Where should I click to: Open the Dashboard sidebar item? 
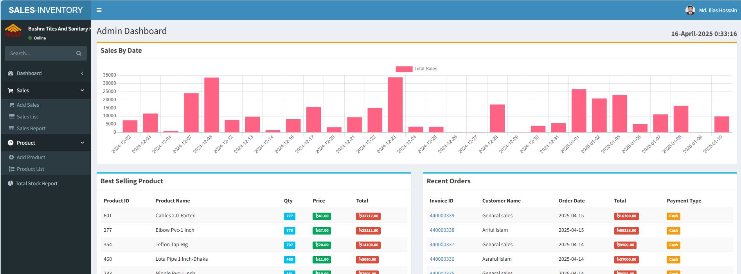[x=45, y=73]
